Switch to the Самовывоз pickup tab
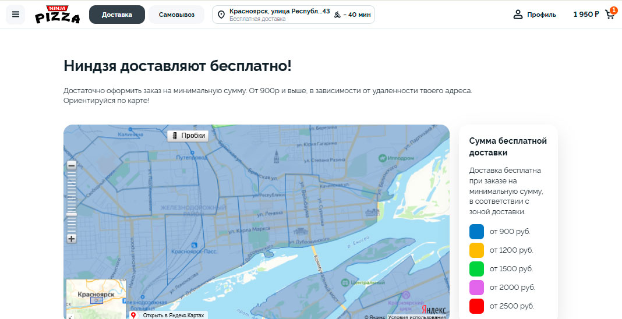The width and height of the screenshot is (622, 319). [176, 15]
